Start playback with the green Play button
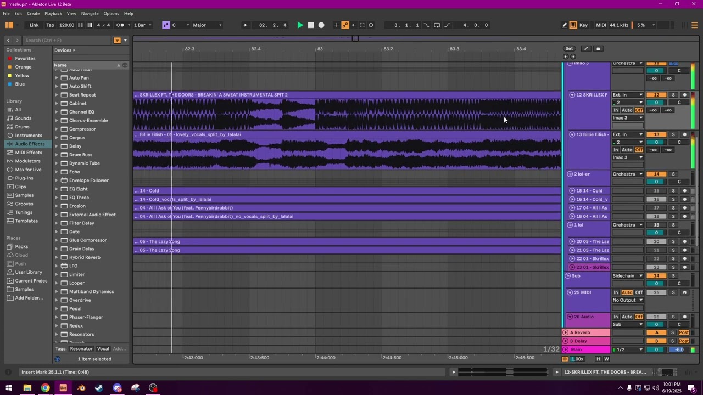 tap(300, 25)
